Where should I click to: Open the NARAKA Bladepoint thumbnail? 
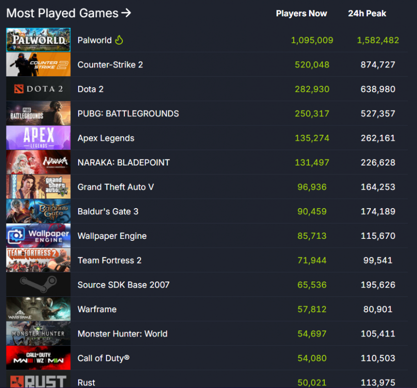[x=38, y=163]
